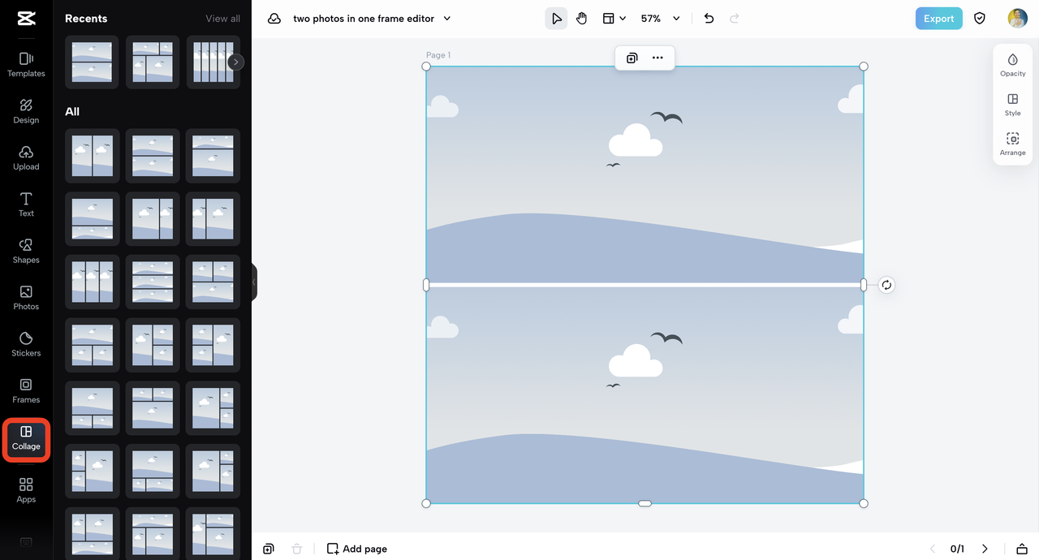Expand the project title dropdown chevron
Screen dimensions: 1039x560
tap(447, 19)
